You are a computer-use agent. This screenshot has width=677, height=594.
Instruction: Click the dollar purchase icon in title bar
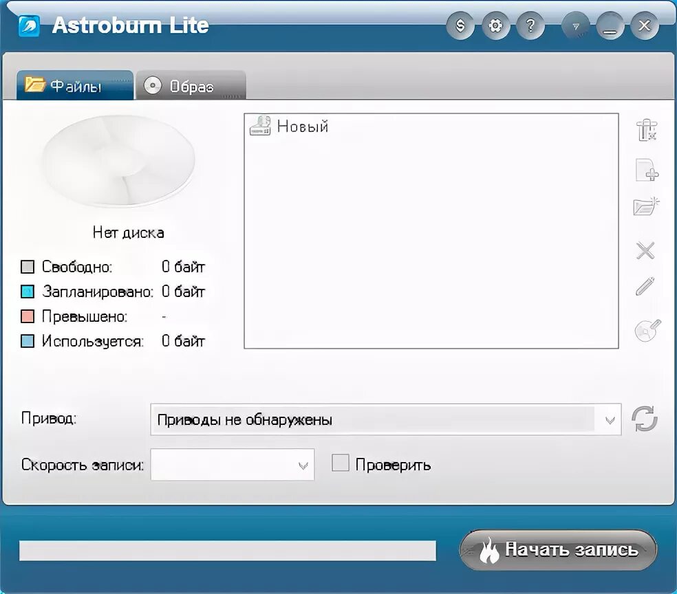click(x=460, y=26)
